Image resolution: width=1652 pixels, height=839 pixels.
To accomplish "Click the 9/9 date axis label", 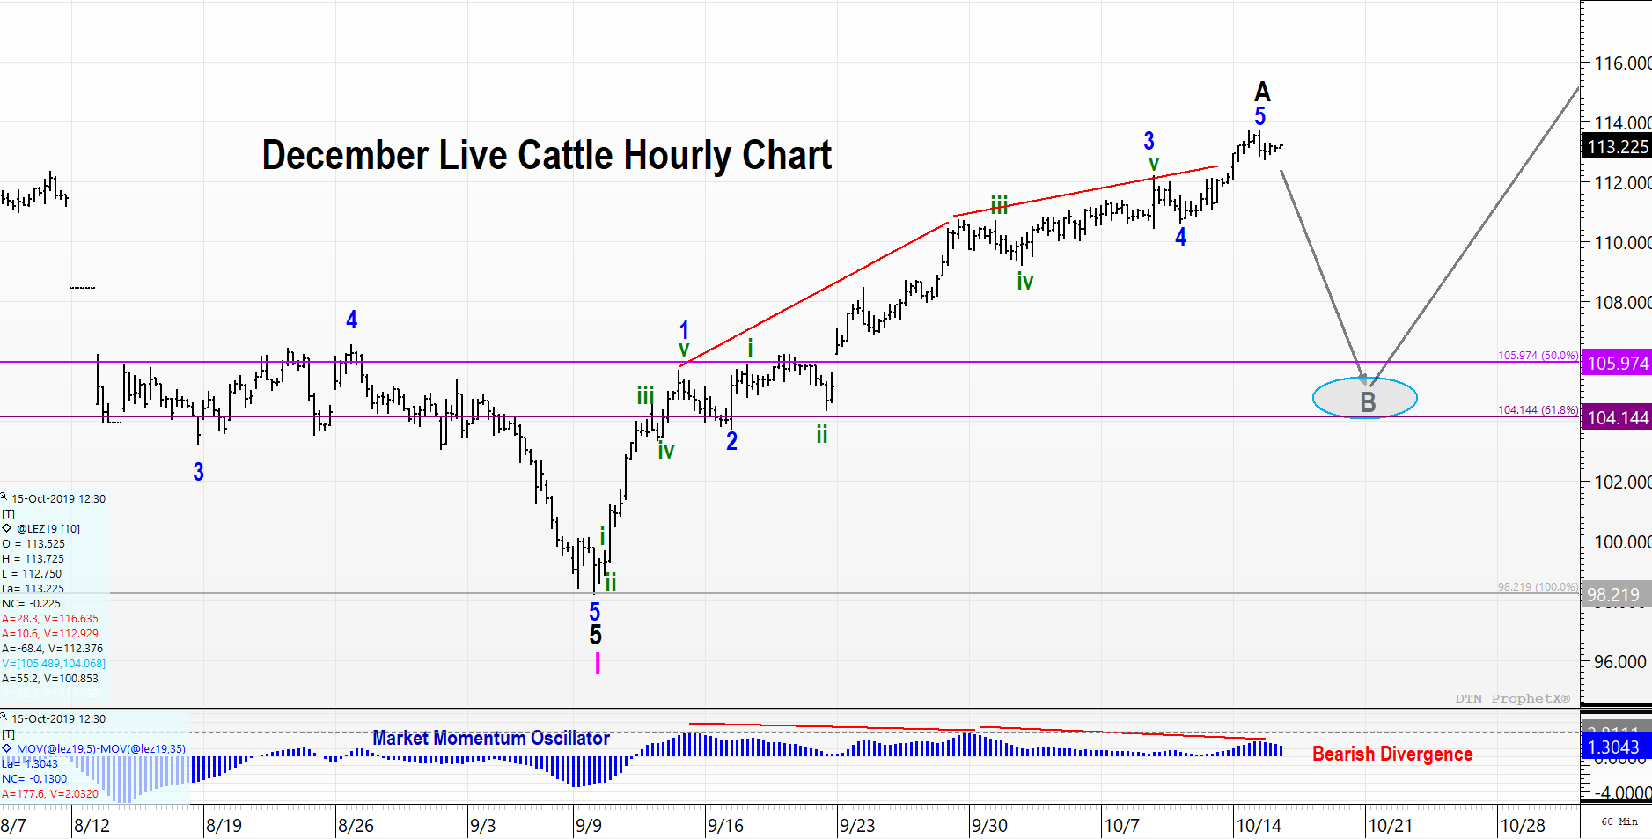I will pos(589,826).
